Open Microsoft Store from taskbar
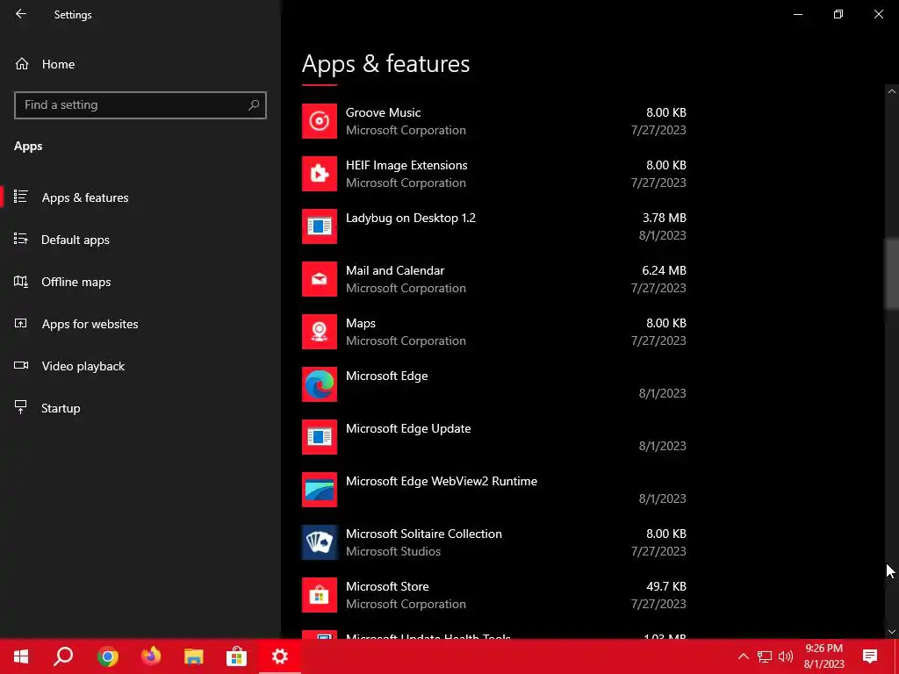Screen dimensions: 899x674 [236, 656]
